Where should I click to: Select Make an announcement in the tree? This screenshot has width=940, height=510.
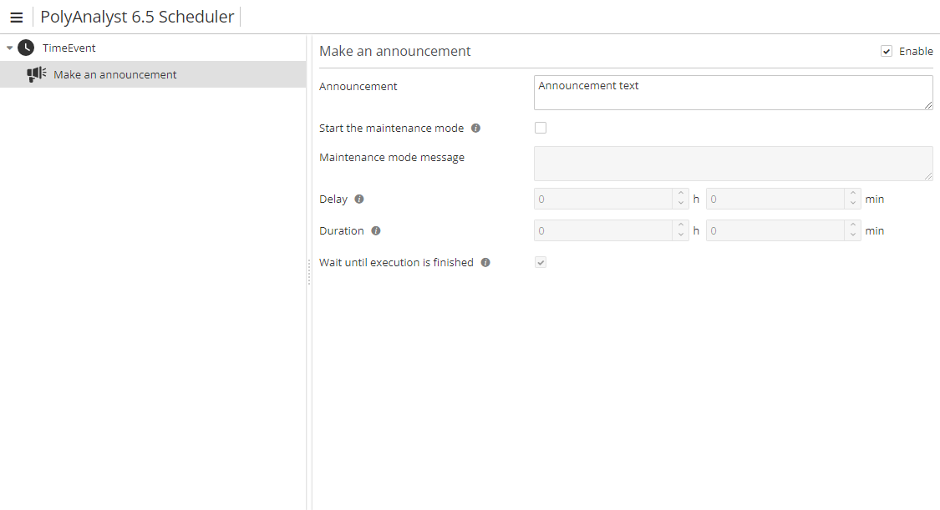coord(115,75)
